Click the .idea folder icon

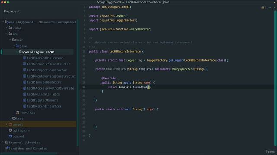coord(10,28)
